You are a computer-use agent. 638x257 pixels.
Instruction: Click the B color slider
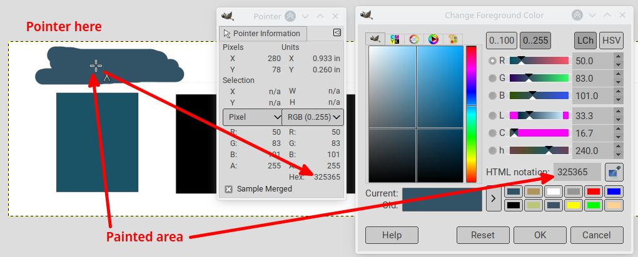pos(539,95)
